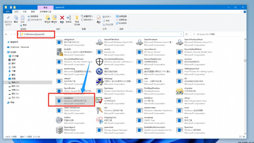Click the 重命名 rename icon

tap(69, 18)
